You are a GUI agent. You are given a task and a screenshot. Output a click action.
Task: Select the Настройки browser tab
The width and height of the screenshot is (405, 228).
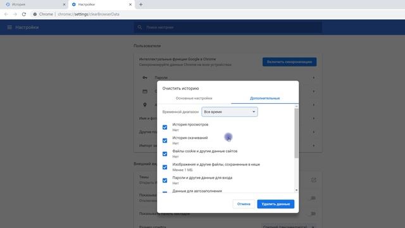click(x=101, y=4)
